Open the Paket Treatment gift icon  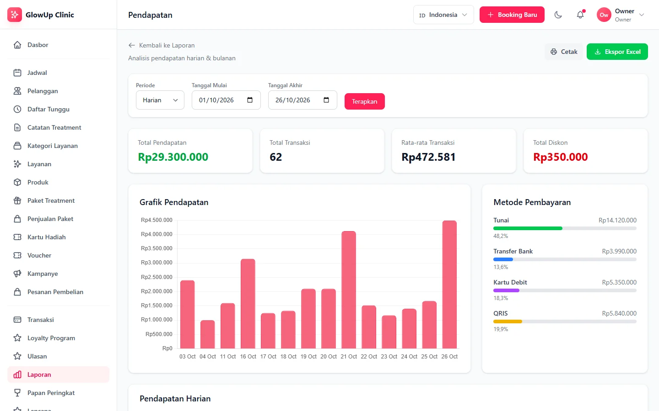click(17, 200)
